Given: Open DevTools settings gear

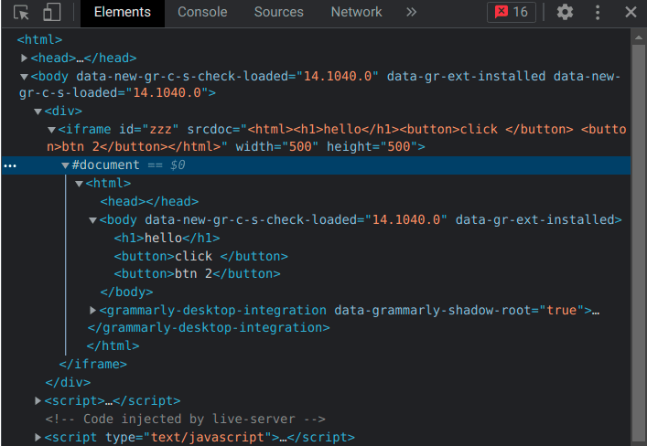Looking at the screenshot, I should coord(565,12).
